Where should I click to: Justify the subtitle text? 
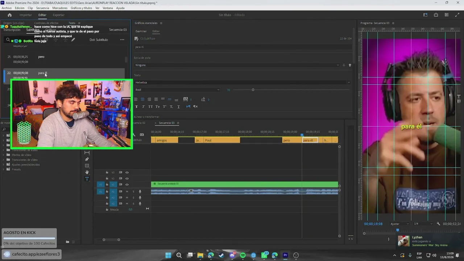pos(156,99)
